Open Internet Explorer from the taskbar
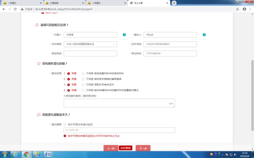The height and width of the screenshot is (158, 254). click(15, 154)
